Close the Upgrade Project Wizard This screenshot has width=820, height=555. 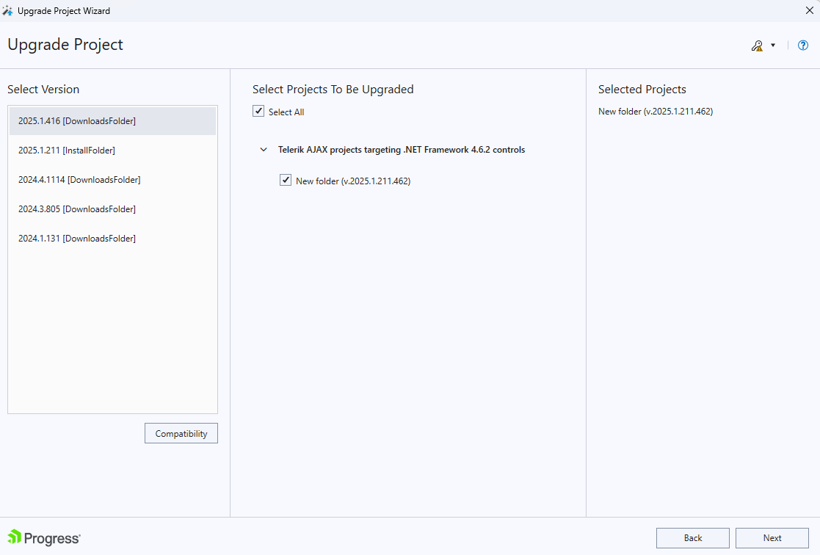coord(809,10)
